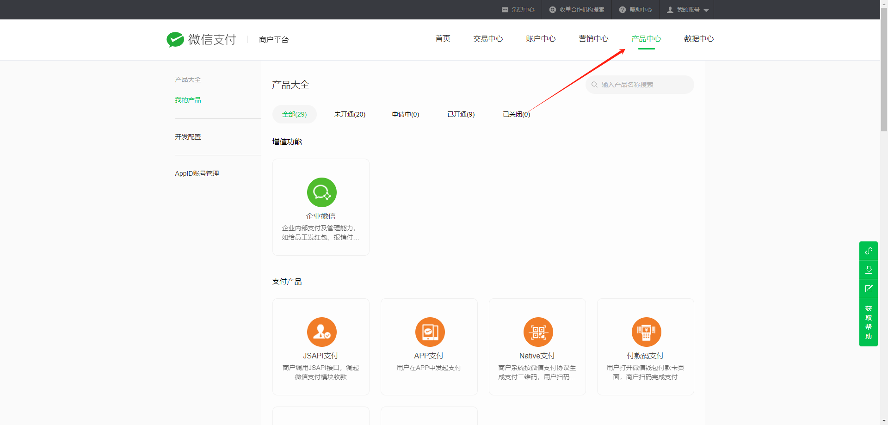This screenshot has height=425, width=888.
Task: Click the download icon in right sidebar
Action: pos(868,270)
